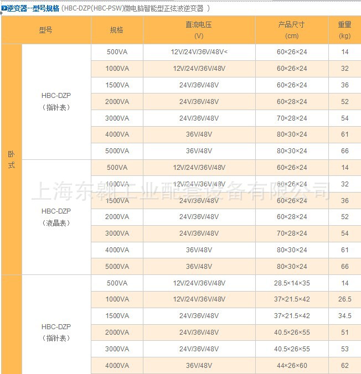Click the voltage cell ending with a < sign
Viewport: 361px width, 374px height.
click(x=199, y=52)
